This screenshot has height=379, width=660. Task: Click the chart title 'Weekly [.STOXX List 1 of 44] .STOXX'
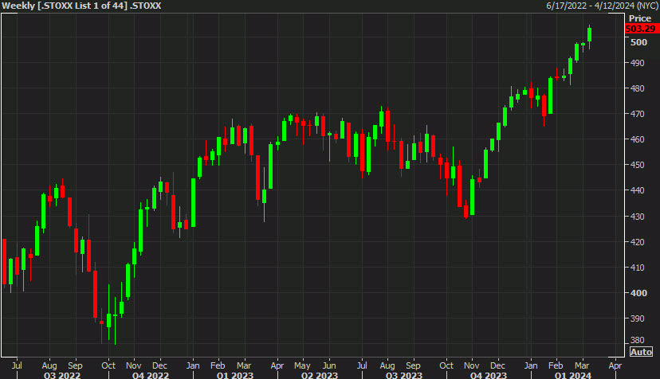coord(81,6)
